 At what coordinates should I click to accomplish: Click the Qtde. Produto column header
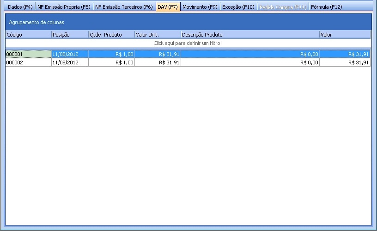tap(111, 35)
